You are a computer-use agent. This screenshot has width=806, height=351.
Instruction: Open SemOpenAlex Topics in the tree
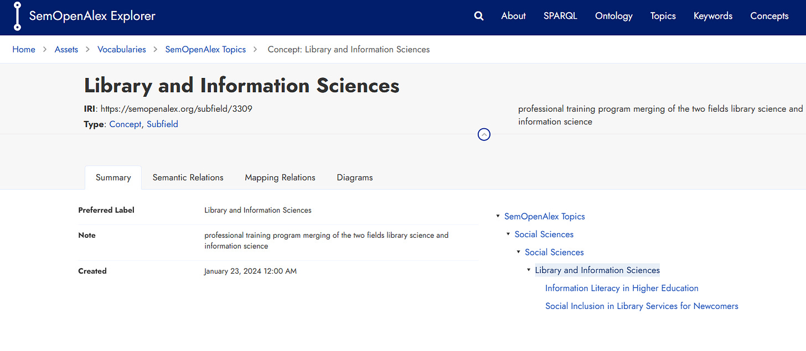click(x=544, y=217)
